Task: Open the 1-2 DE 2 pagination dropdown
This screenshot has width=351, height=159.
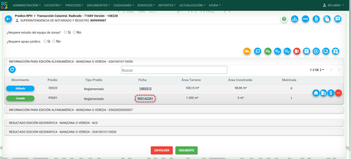Action: (317, 70)
